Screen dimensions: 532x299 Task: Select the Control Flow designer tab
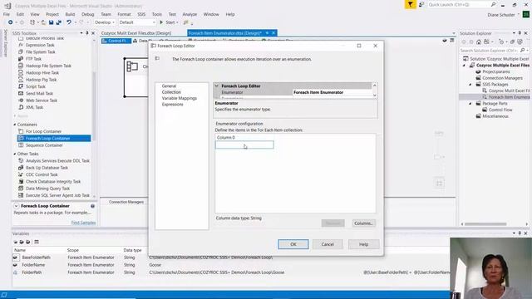[116, 41]
